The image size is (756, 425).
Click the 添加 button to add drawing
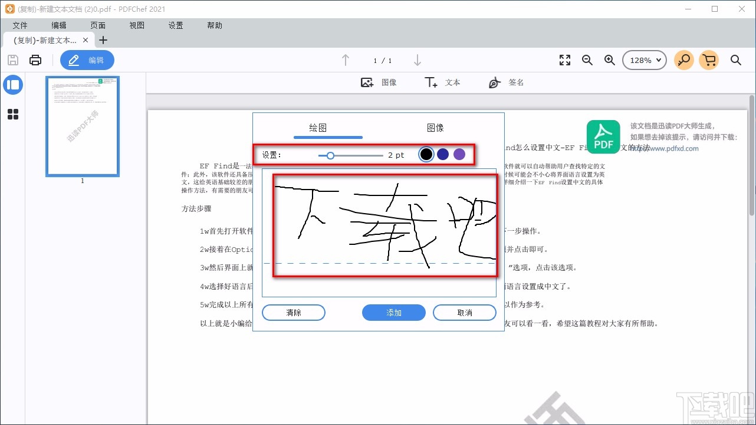click(x=393, y=313)
